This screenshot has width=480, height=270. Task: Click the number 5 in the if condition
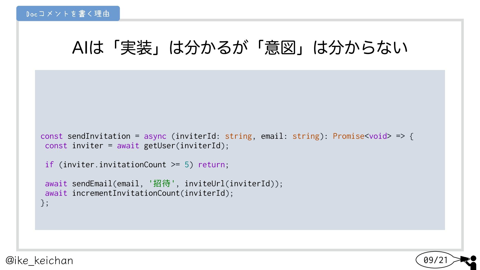tap(187, 165)
